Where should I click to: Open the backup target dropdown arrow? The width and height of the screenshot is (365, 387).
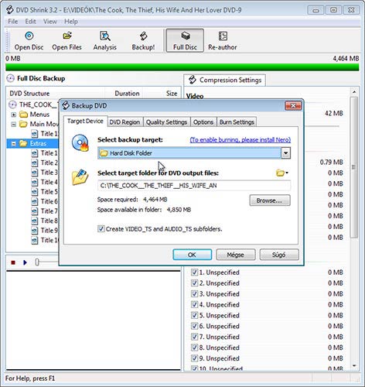[x=285, y=153]
